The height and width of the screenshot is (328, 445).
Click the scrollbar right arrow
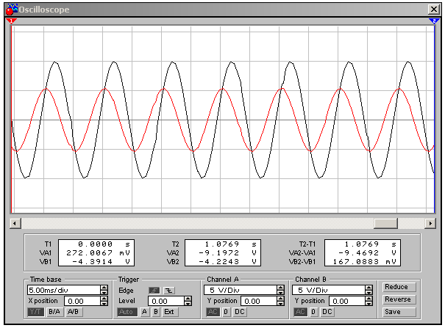pos(430,224)
